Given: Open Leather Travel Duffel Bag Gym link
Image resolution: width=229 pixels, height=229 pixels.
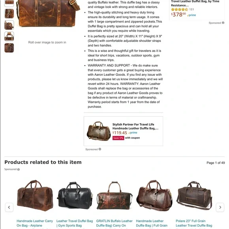Looking at the screenshot, I should point(75,223).
